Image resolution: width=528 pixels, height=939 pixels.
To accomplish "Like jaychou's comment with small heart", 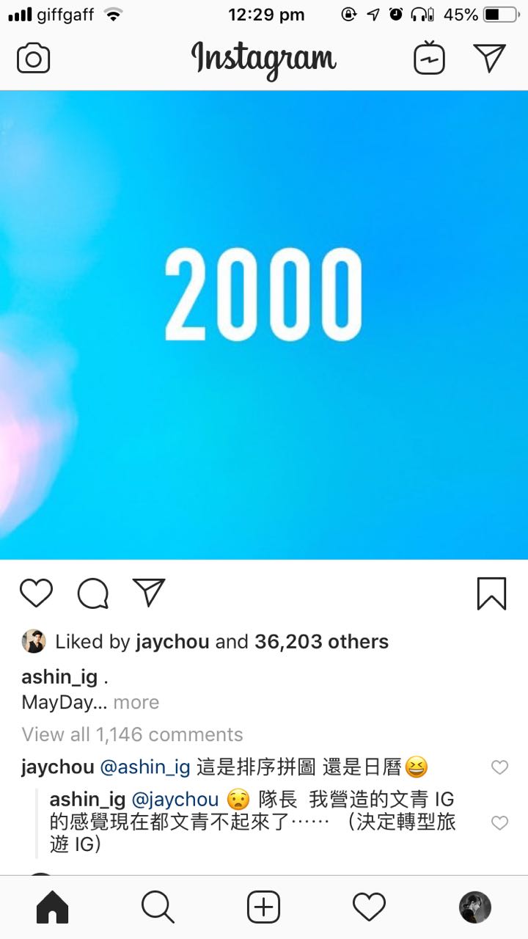I will click(x=499, y=767).
